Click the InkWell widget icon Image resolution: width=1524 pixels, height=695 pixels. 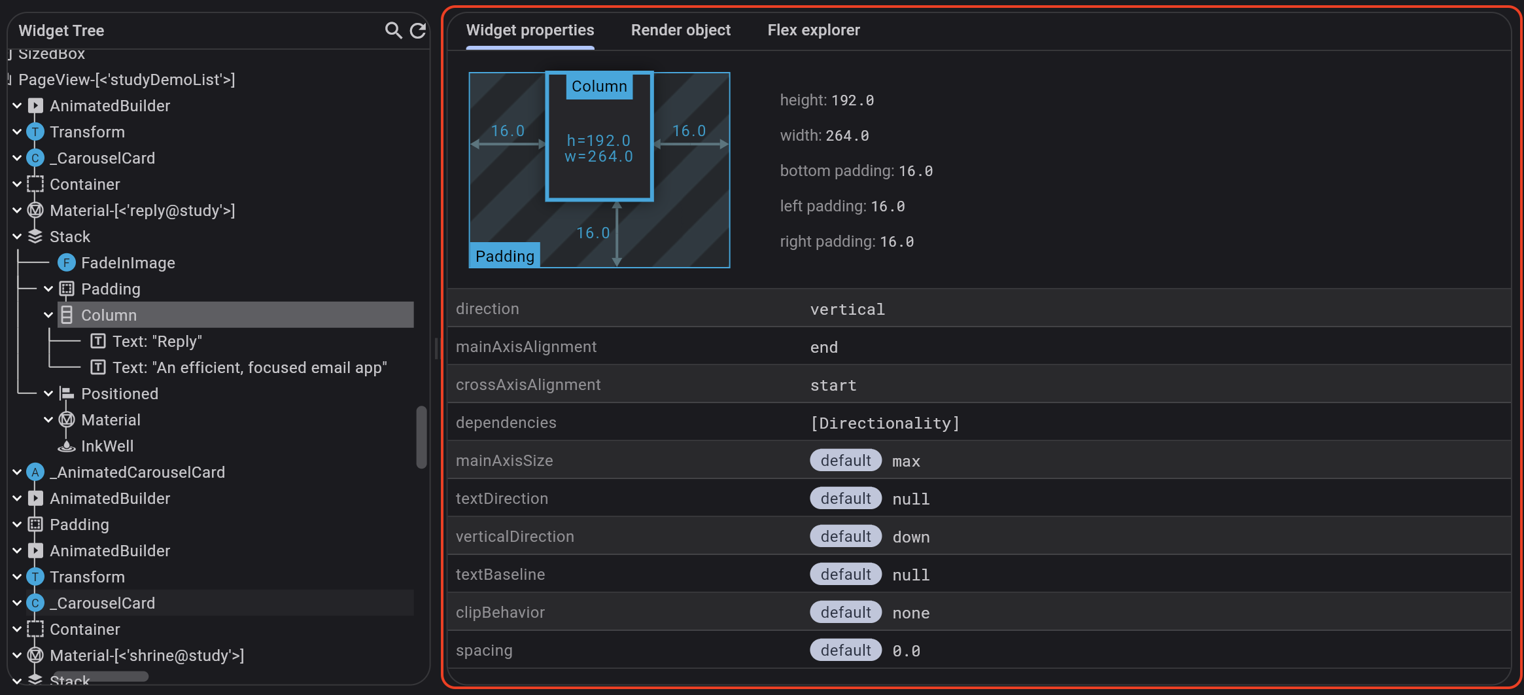66,446
